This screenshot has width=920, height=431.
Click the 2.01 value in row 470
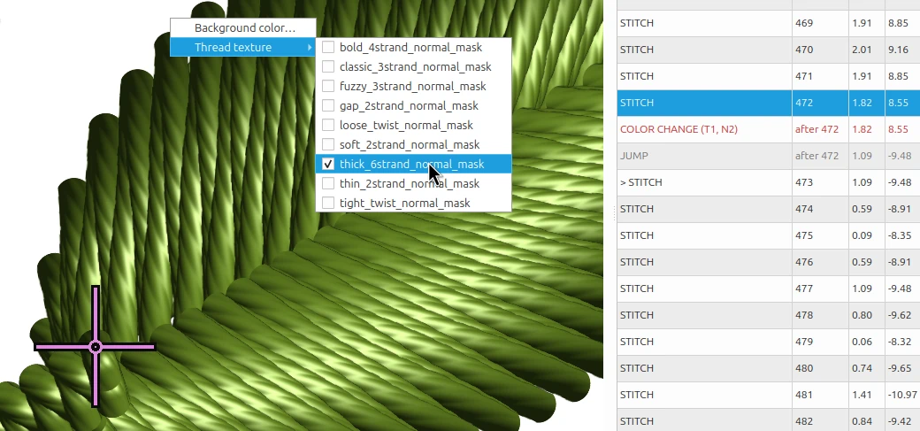click(862, 50)
